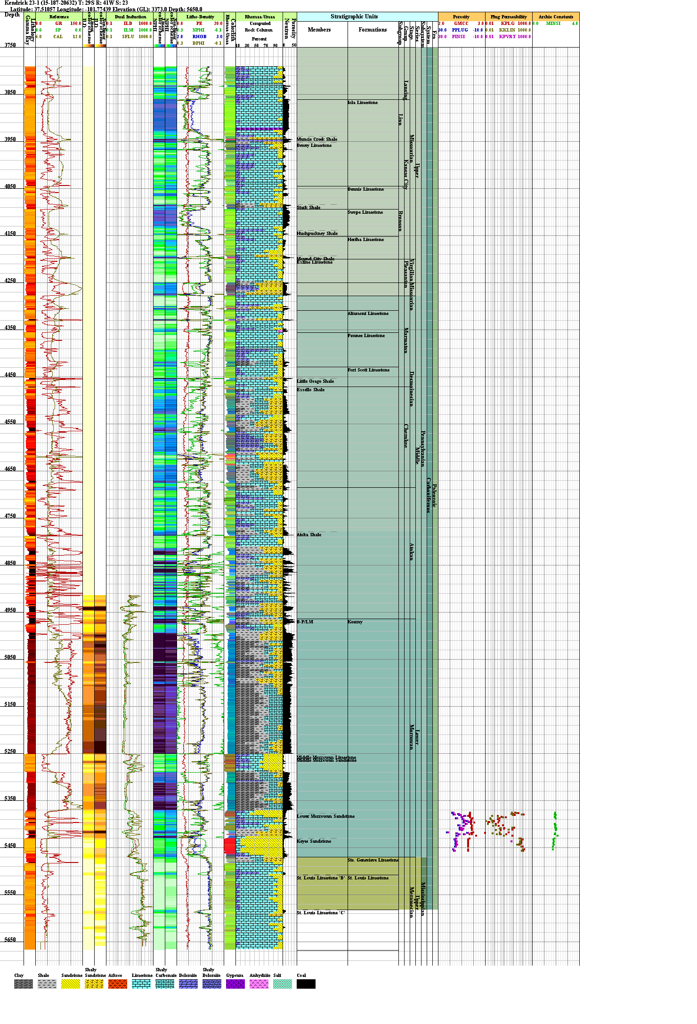Click the Swope Limestone formation label
Screen dimensions: 697x1024
coord(365,212)
